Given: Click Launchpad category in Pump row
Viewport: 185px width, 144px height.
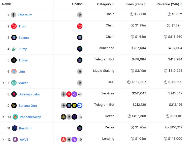Looking at the screenshot, I should 106,48.
